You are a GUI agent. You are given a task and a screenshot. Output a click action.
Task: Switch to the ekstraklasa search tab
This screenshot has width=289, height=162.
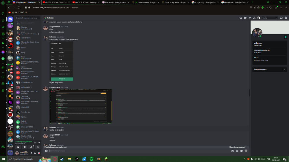click(235, 2)
